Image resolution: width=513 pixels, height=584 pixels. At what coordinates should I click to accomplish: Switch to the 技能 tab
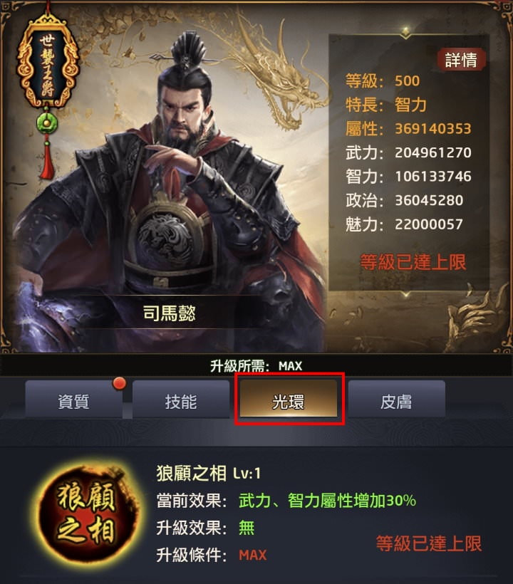[181, 402]
